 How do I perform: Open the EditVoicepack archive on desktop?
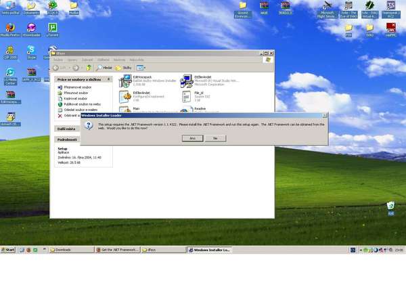pyautogui.click(x=10, y=97)
